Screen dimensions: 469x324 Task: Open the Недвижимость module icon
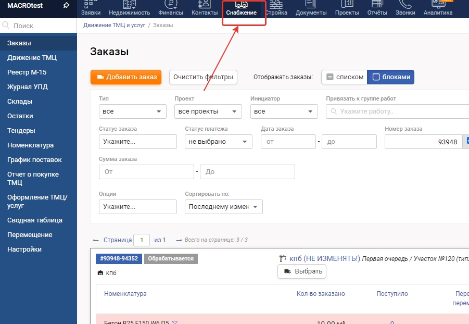coord(129,5)
